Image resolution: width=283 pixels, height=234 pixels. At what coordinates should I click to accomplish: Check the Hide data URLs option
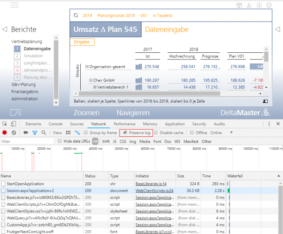[x=60, y=141]
